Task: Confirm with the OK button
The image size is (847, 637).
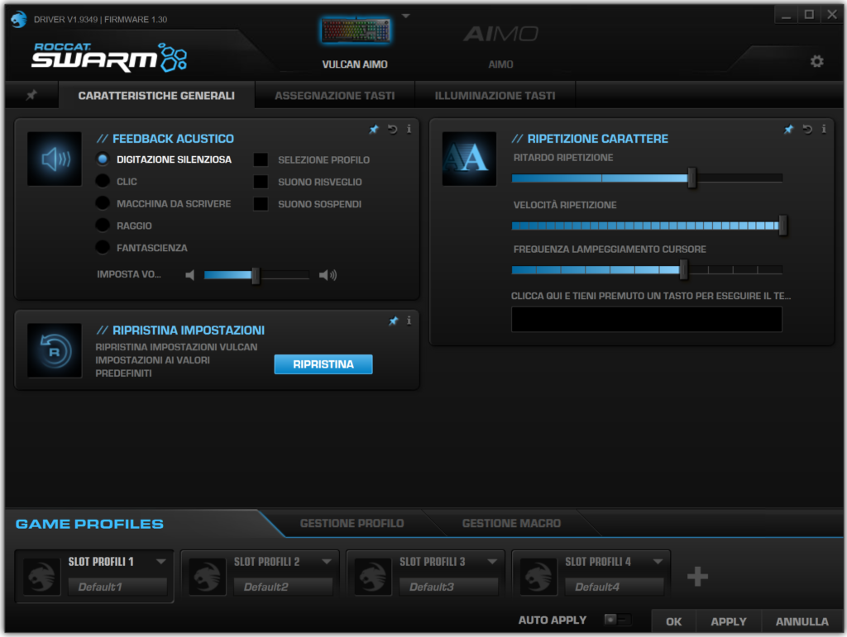Action: 673,621
